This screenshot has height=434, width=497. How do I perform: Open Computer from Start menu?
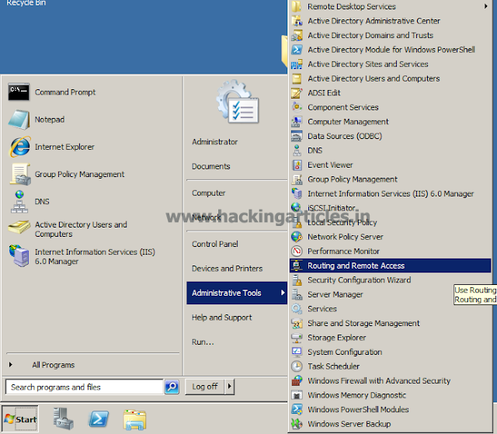tap(209, 193)
